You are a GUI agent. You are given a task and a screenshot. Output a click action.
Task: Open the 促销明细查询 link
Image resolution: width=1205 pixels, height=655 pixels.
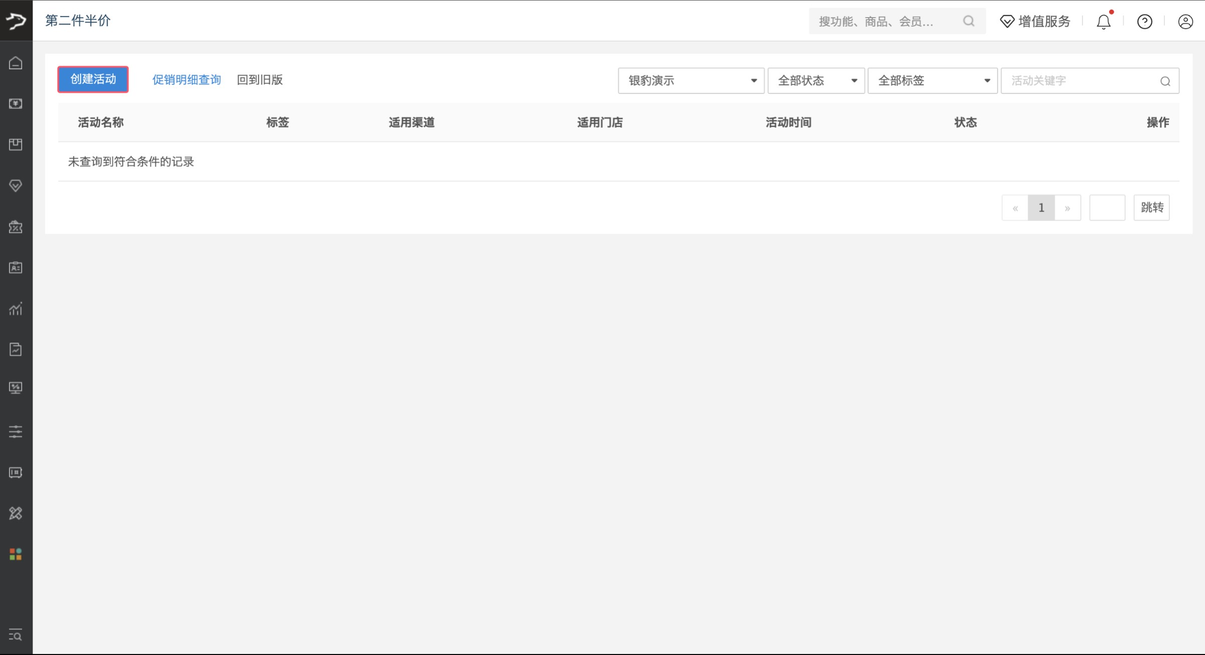pos(186,80)
